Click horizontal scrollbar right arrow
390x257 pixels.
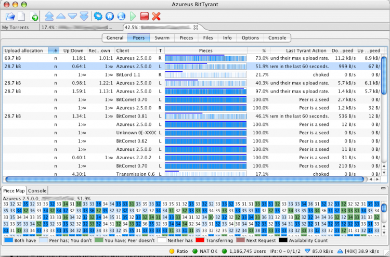378,179
